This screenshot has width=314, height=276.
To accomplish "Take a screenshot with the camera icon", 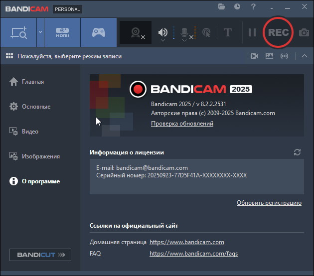I will [x=304, y=33].
